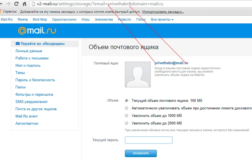252x161 pixels.
Task: Click envelope icon beside «Входящие»
Action: 18,44
